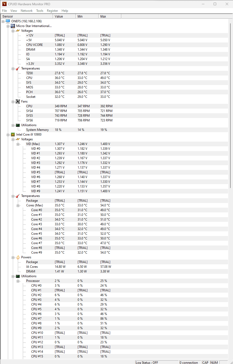Click the vertical scrollbar thumb

tap(230, 105)
